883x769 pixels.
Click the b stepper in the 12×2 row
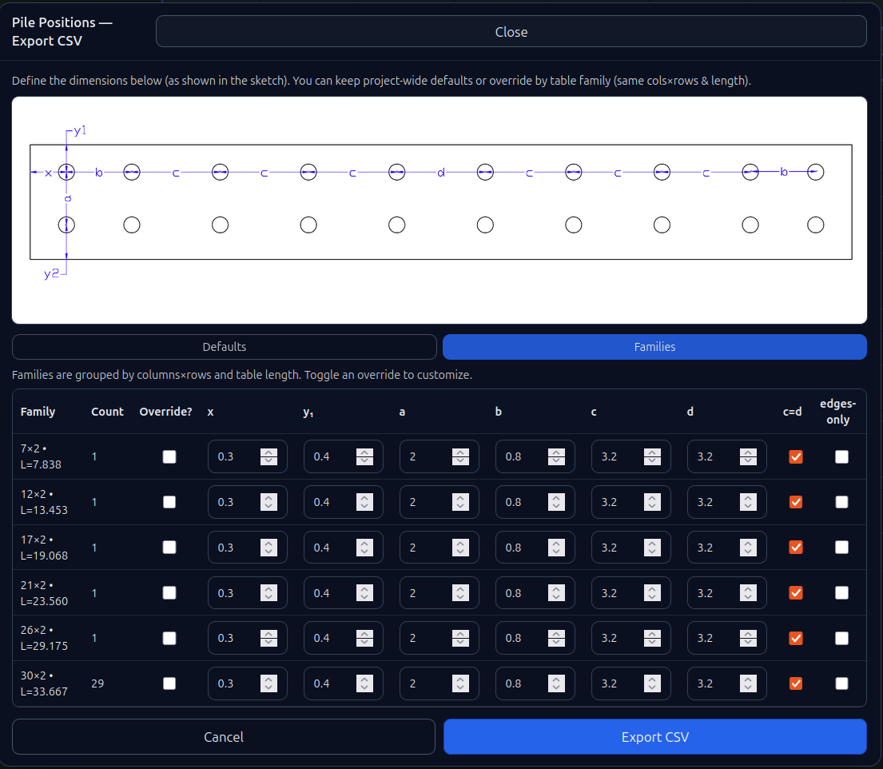point(557,502)
